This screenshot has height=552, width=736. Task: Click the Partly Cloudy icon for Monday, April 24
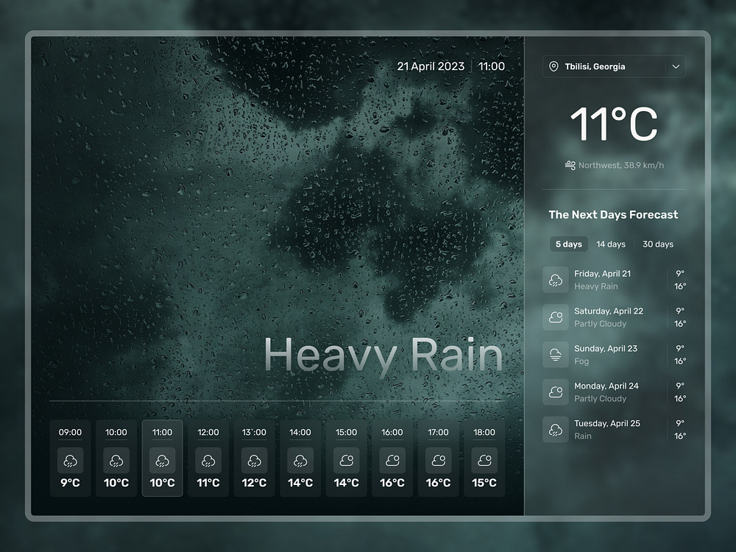click(x=556, y=392)
